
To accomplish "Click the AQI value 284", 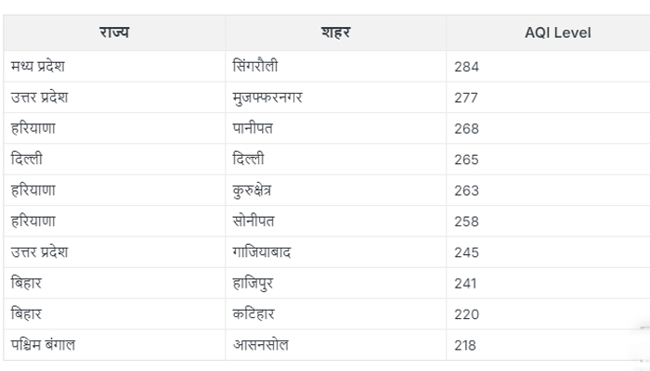I will [467, 67].
